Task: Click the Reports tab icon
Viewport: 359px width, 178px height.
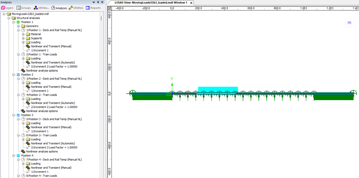Action: (x=88, y=8)
